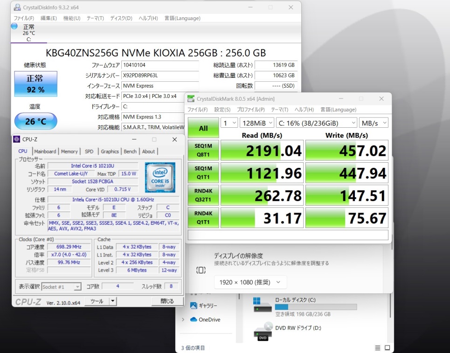Select the DVD RW Drive (D:) icon
The height and width of the screenshot is (353, 450).
coord(263,332)
